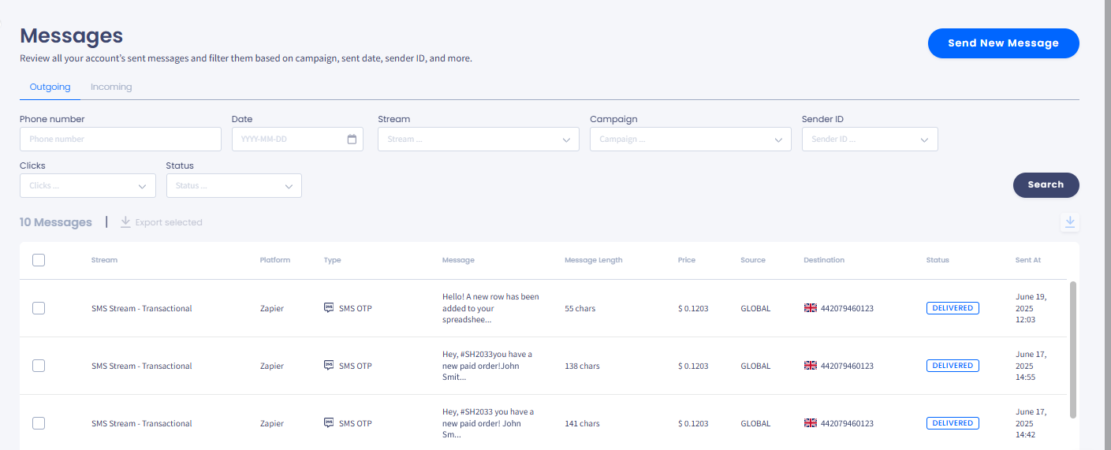Image resolution: width=1111 pixels, height=450 pixels.
Task: Click the Sent At column header
Action: (x=1028, y=260)
